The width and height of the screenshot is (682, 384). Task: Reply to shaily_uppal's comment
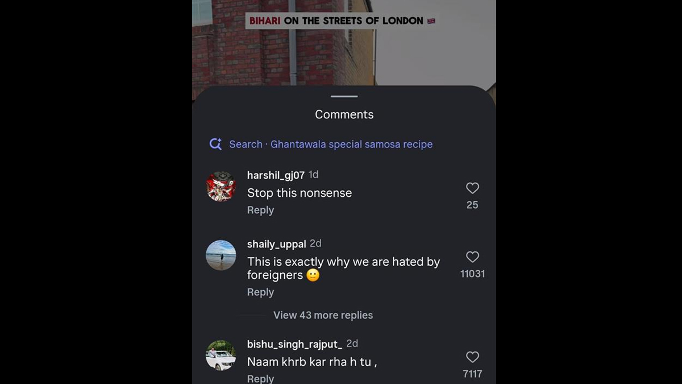260,292
